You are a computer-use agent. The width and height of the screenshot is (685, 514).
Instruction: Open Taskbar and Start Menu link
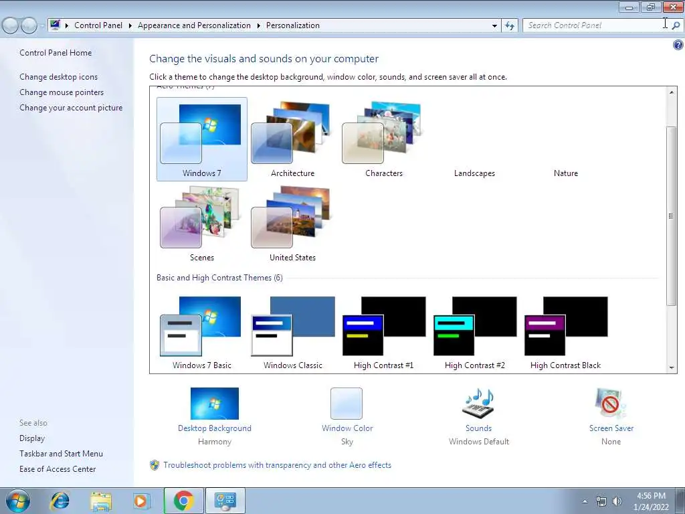(x=61, y=454)
